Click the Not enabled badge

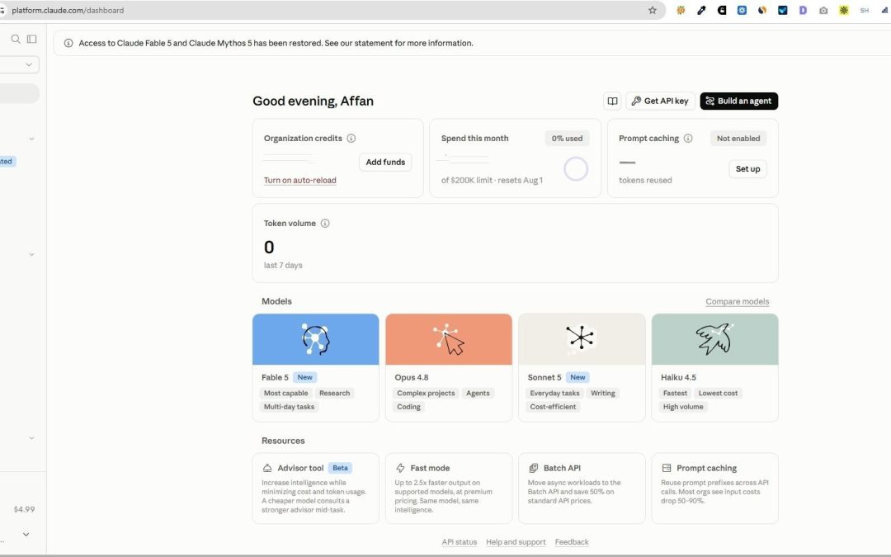pos(738,138)
